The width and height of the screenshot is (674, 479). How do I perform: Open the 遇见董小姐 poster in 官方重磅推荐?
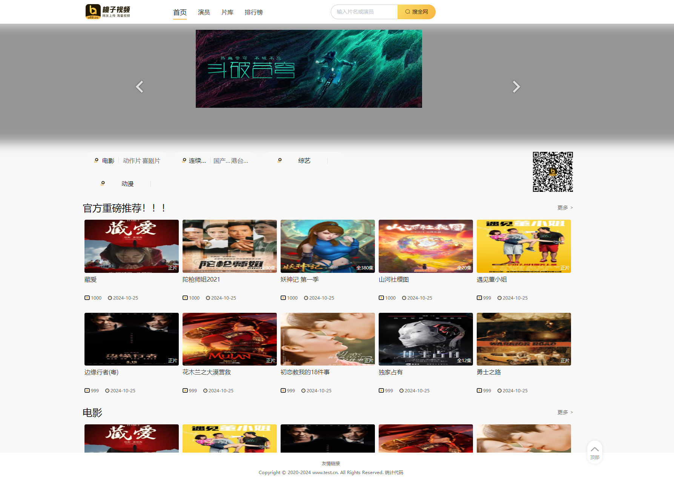pos(524,246)
